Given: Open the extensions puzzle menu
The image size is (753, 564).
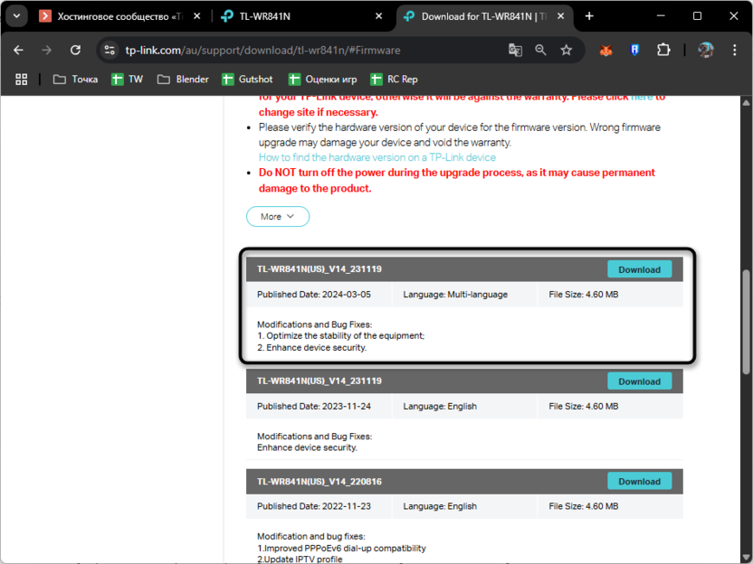Looking at the screenshot, I should [663, 50].
